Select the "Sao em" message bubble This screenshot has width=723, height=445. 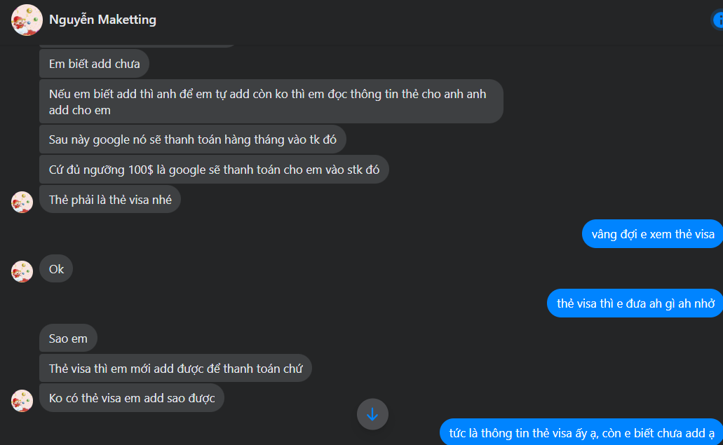click(68, 338)
